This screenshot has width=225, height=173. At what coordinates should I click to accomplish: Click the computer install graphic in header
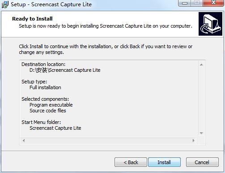click(x=210, y=24)
